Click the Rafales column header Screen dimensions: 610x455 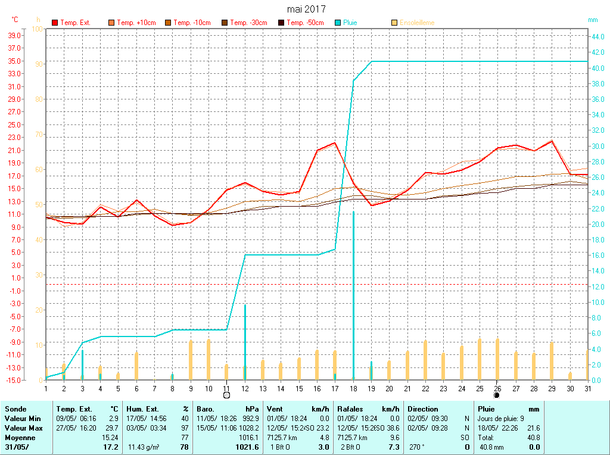click(351, 409)
